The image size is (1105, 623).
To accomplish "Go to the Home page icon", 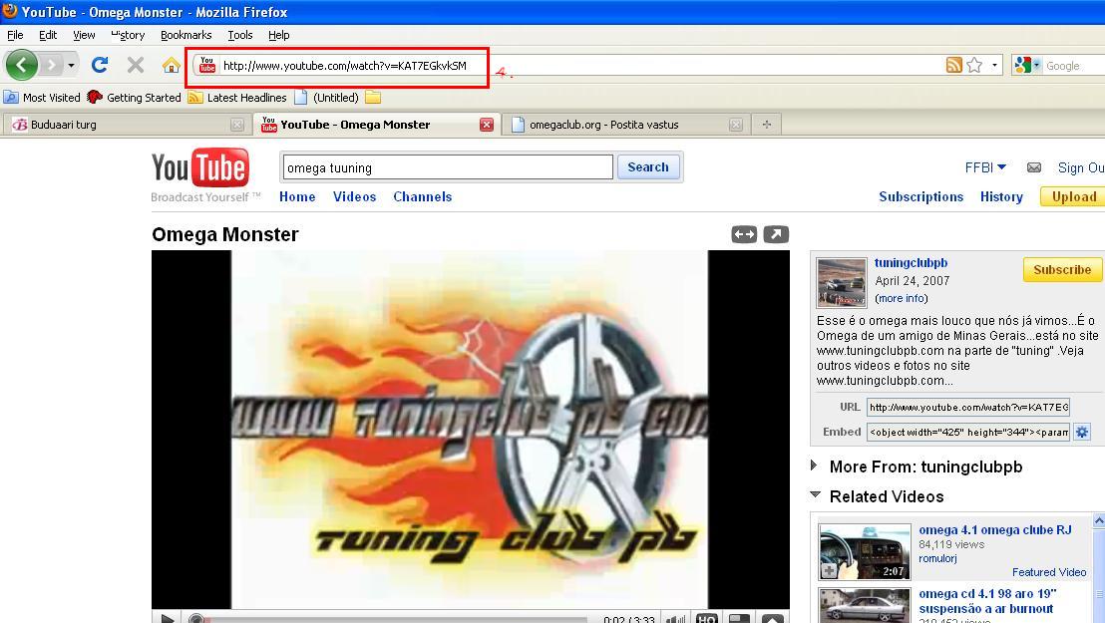I will 172,66.
